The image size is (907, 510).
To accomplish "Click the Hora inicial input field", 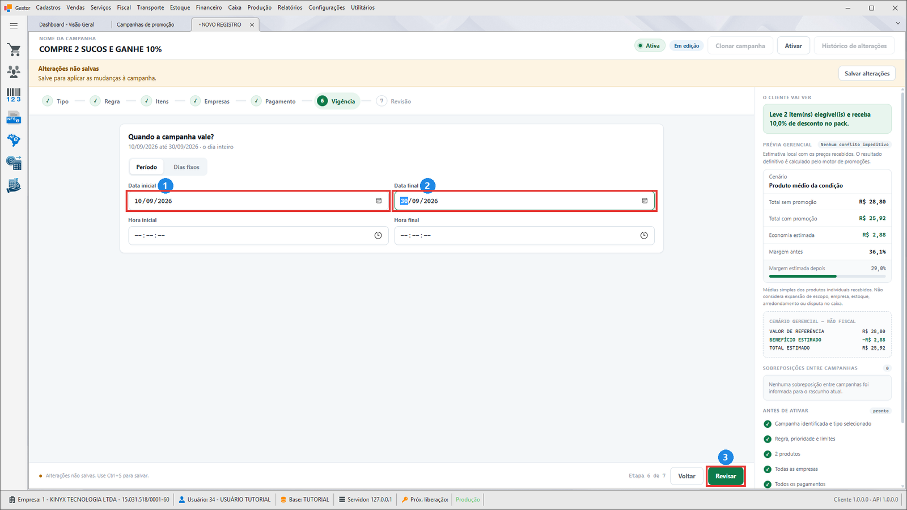I will tap(258, 236).
